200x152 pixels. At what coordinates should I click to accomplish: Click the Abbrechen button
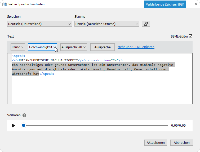[x=182, y=142]
